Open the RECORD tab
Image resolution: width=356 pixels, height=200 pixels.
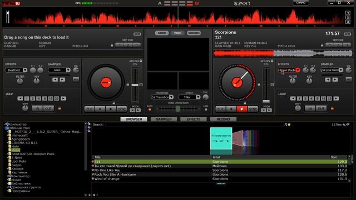pyautogui.click(x=223, y=119)
